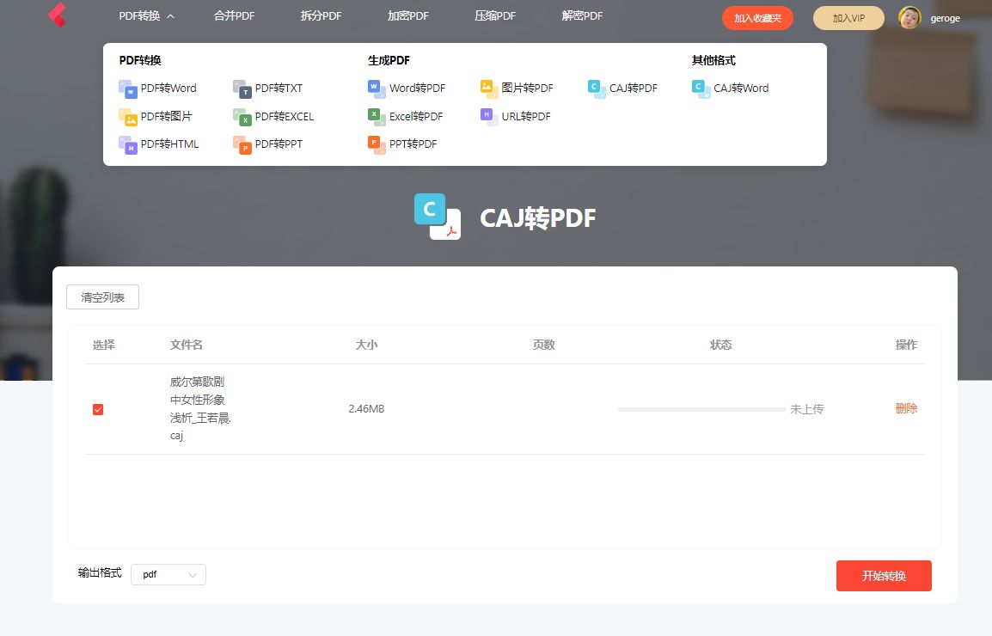Collapse the PDF转换 dropdown menu
Image resolution: width=992 pixels, height=636 pixels.
(x=146, y=15)
